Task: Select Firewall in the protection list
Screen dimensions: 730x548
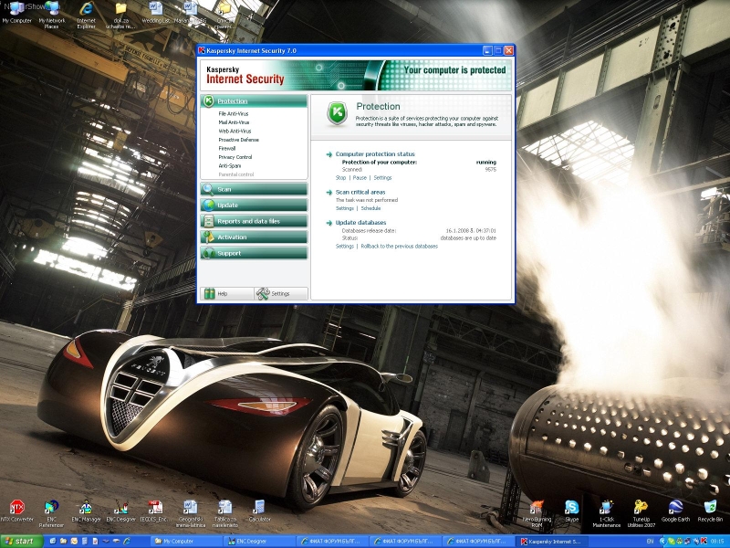Action: click(x=226, y=148)
